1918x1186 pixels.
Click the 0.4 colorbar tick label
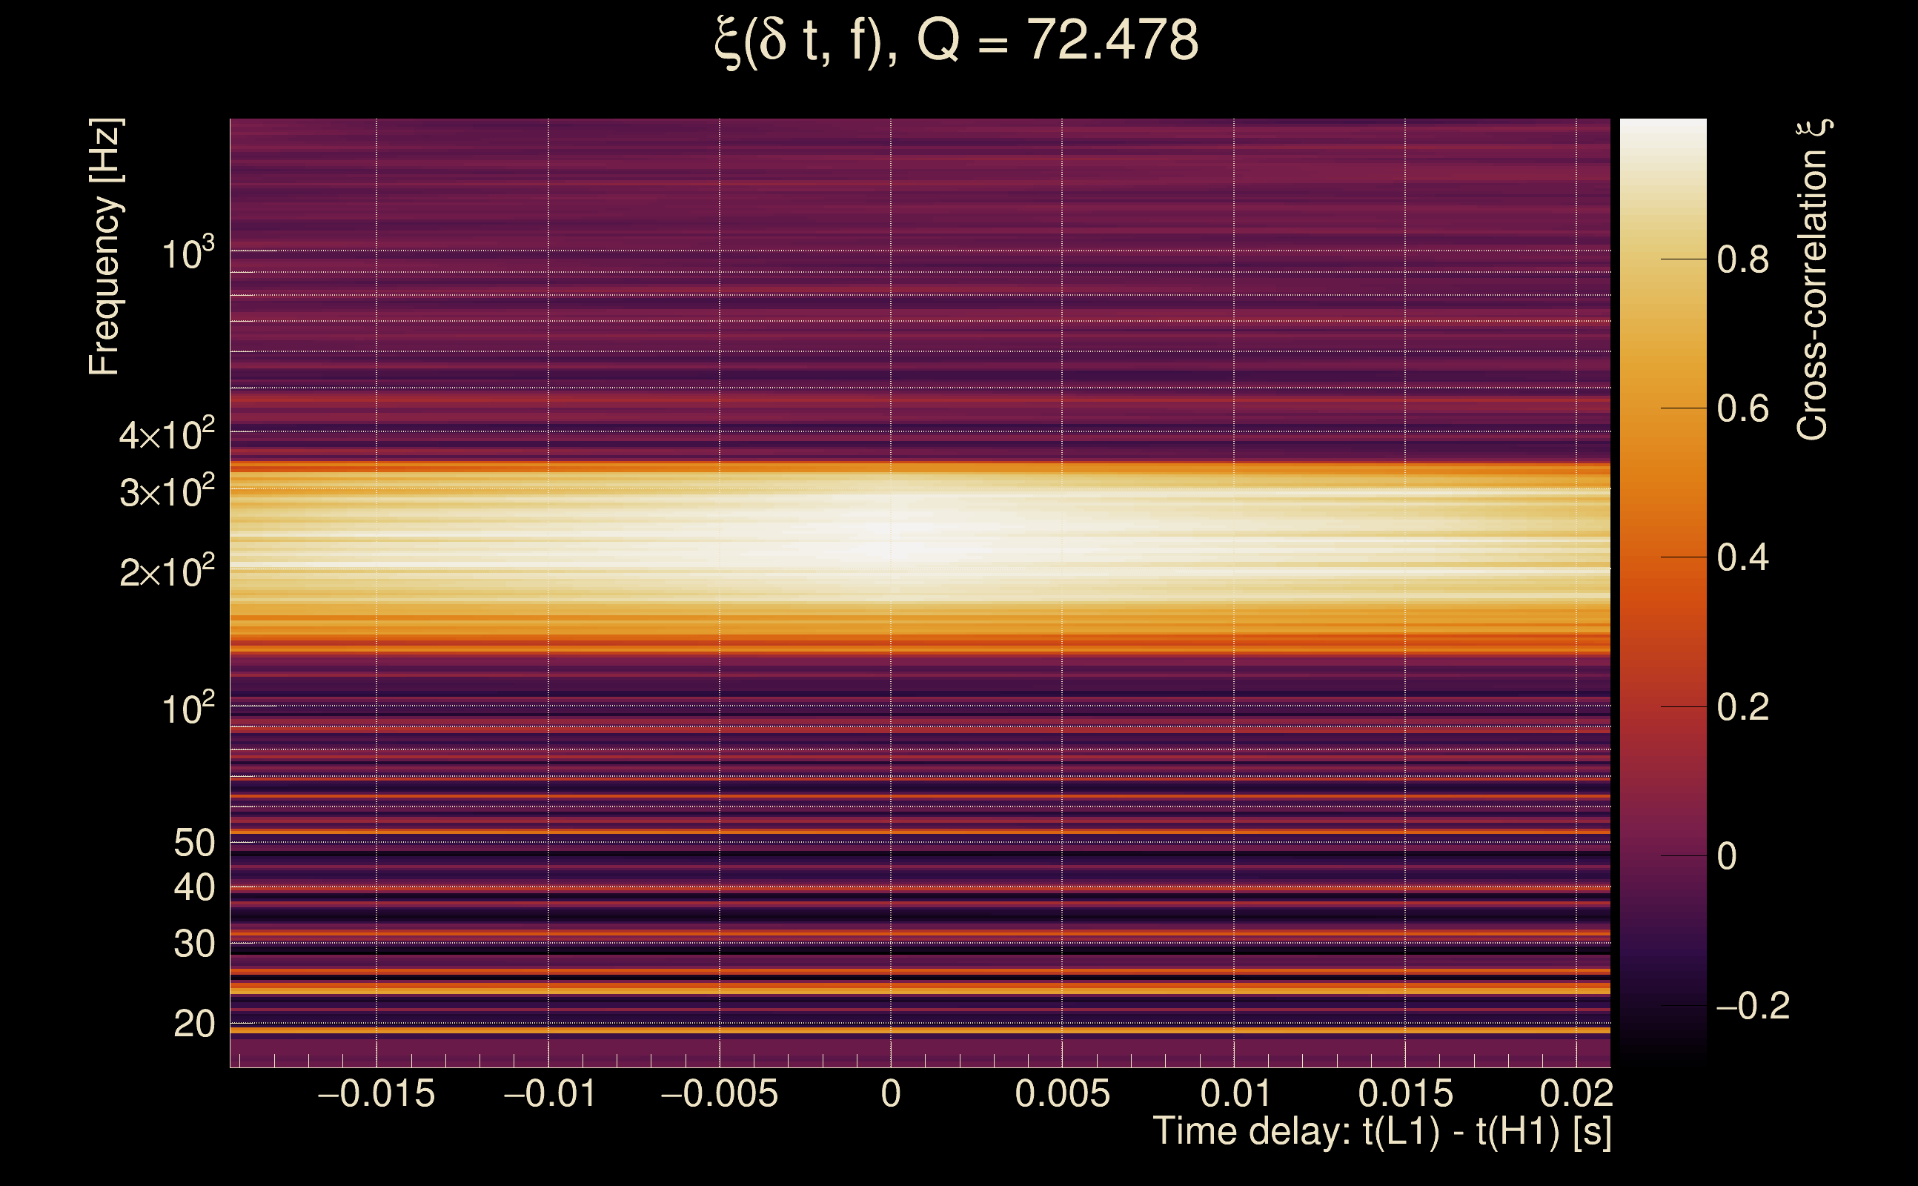1742,557
